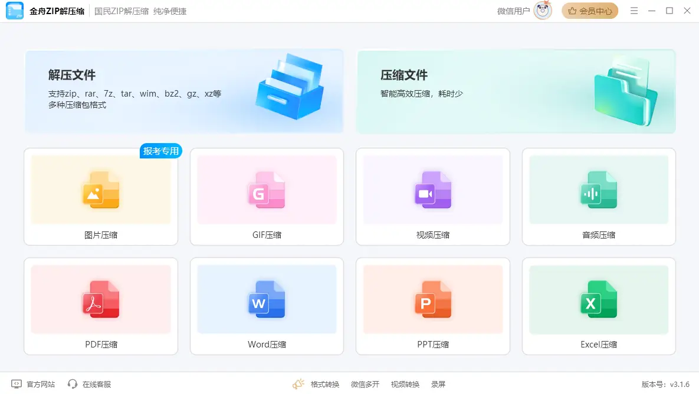Open the 录屏 screen recording link
The width and height of the screenshot is (699, 394).
point(438,384)
